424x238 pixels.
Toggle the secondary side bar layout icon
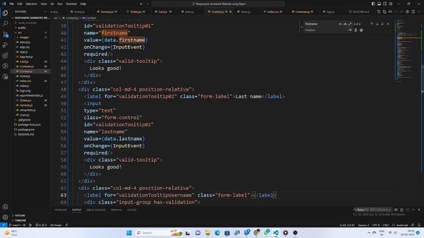(385, 4)
